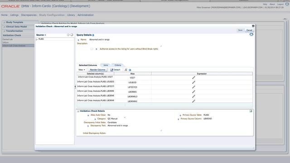Open the About link
The width and height of the screenshot is (290, 163).
coord(272,4)
